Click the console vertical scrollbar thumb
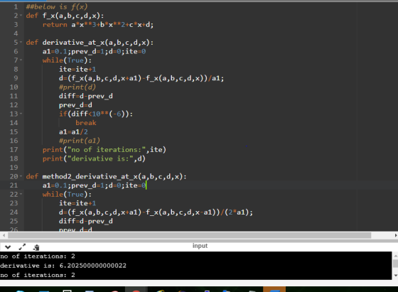Screen dimensions: 398x292 point(395,264)
